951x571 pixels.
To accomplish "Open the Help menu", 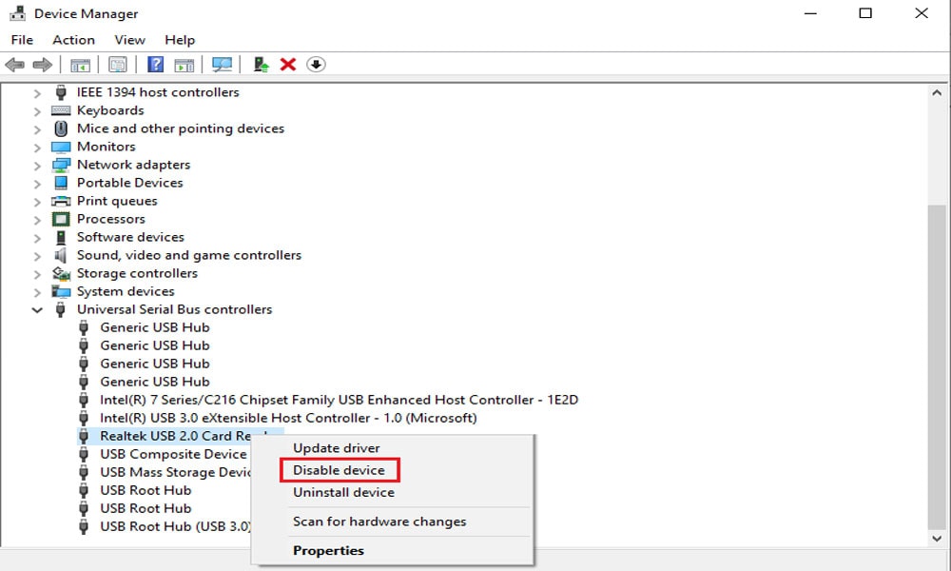I will click(x=180, y=39).
